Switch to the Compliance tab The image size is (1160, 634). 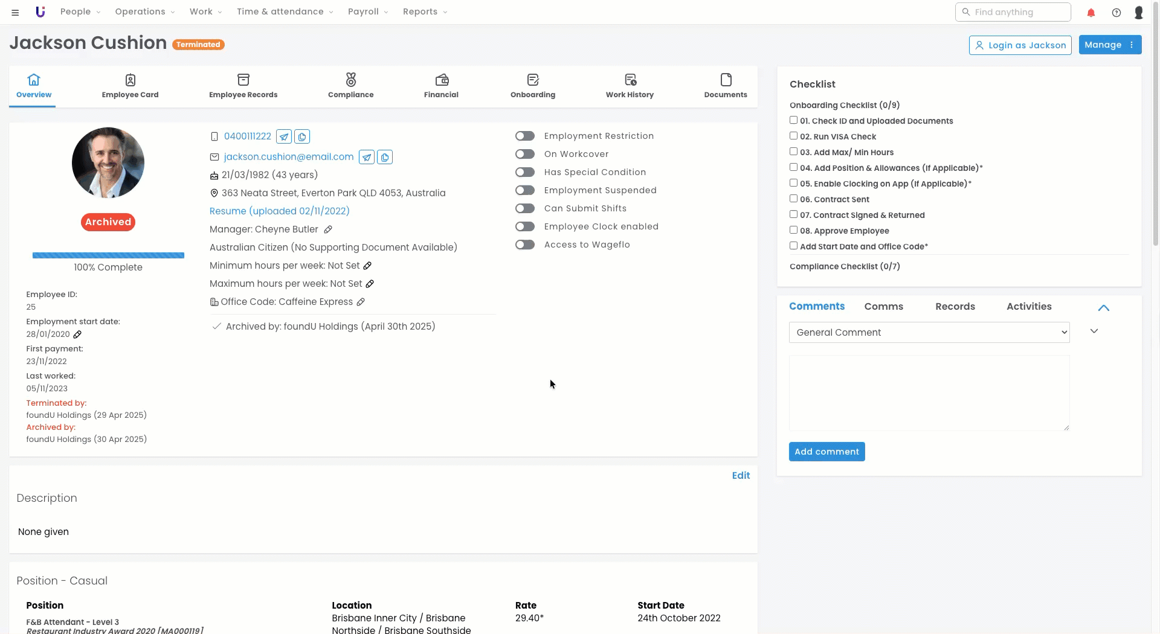(350, 86)
